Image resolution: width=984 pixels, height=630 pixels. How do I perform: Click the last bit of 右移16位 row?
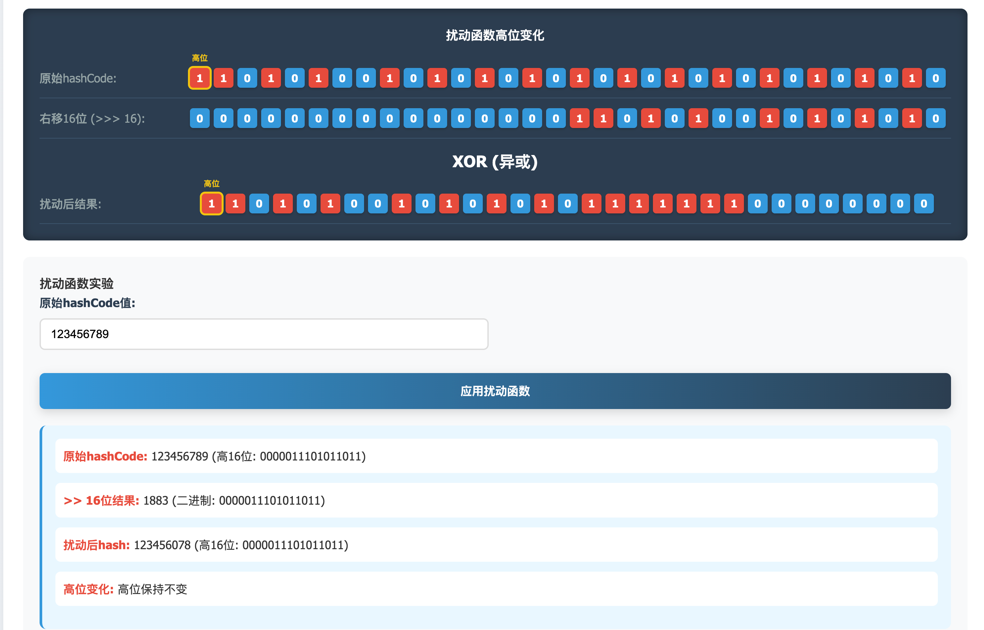click(x=935, y=119)
